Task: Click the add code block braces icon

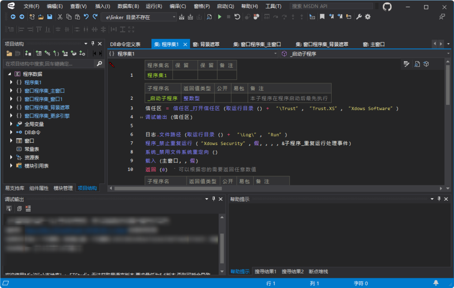Action: coord(56,53)
